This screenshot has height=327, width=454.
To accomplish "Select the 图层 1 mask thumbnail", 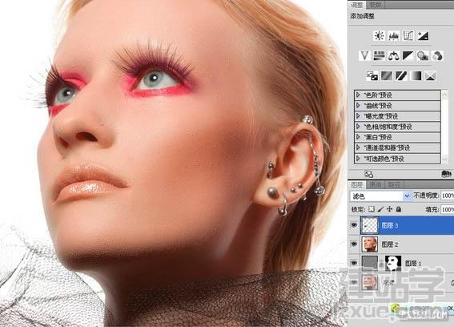I will tap(393, 263).
